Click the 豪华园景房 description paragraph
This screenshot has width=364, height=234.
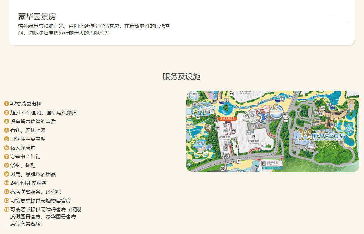click(94, 29)
